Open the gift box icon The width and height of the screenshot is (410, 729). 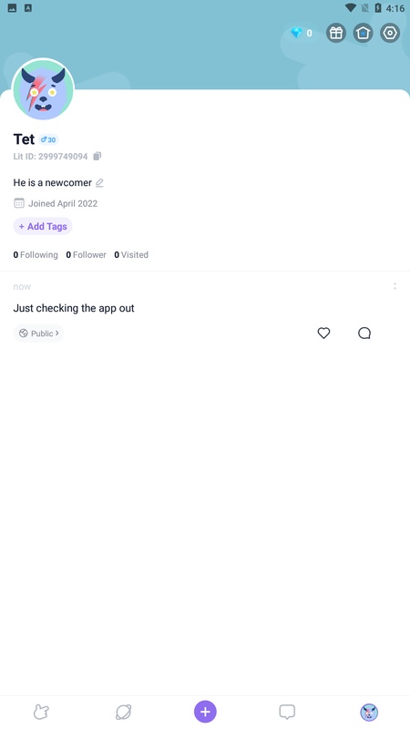click(335, 33)
